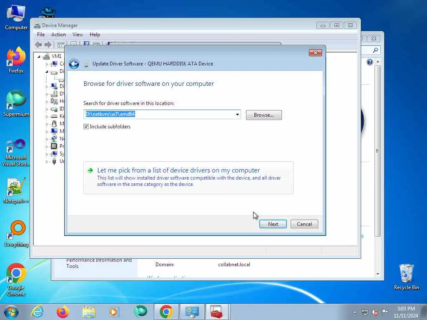Cancel the driver update dialog
The image size is (427, 320).
tap(304, 224)
